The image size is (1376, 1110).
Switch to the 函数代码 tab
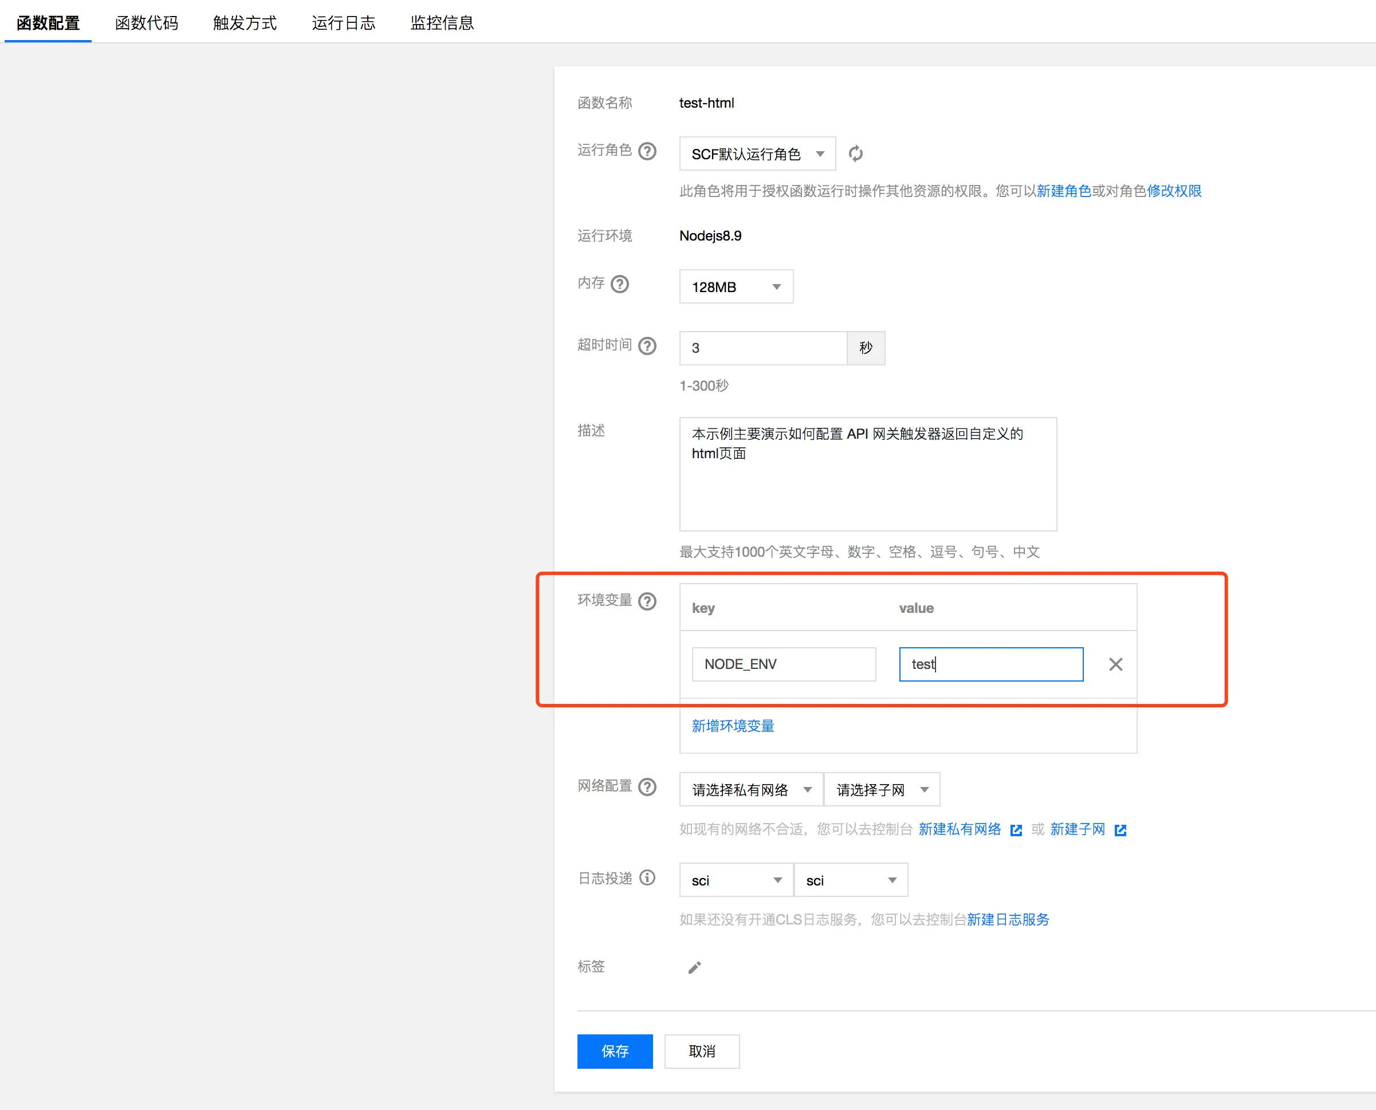click(147, 23)
